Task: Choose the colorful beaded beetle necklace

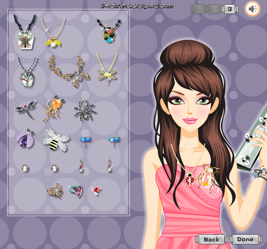Action: (x=109, y=31)
